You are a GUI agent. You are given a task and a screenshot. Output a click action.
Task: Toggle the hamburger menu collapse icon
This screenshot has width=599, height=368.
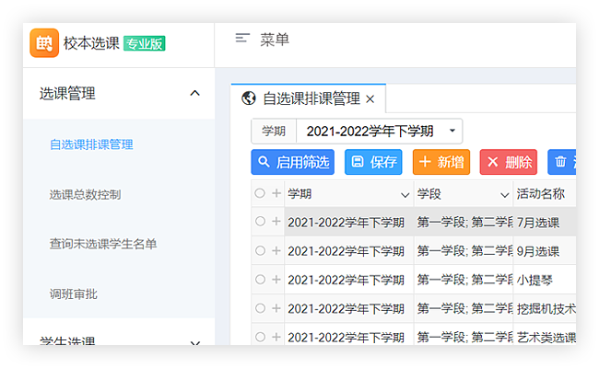point(242,39)
